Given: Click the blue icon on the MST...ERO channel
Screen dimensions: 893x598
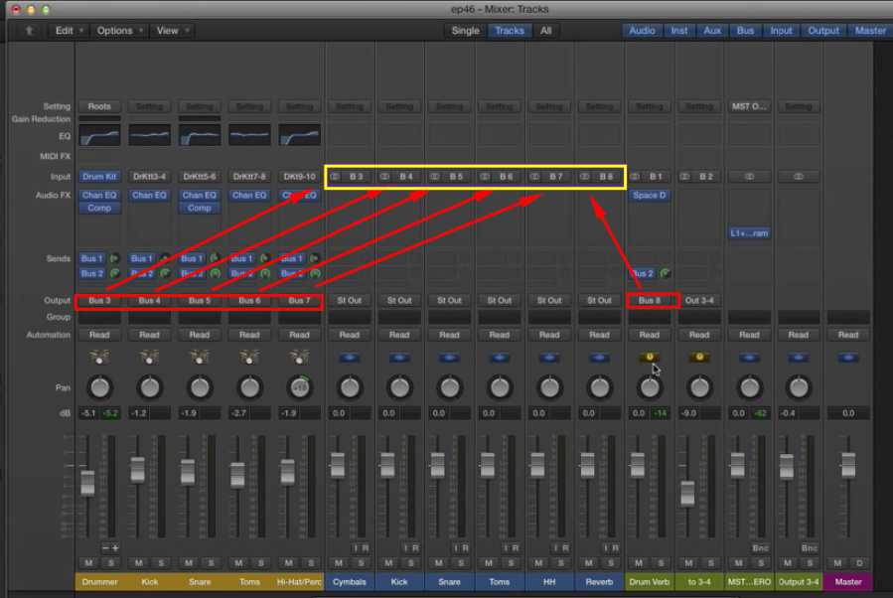Looking at the screenshot, I should point(749,358).
